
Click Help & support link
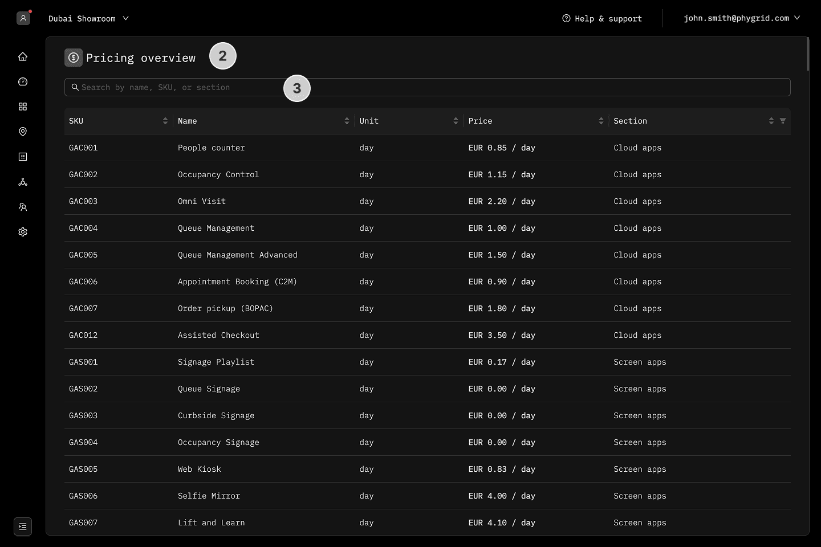(602, 18)
